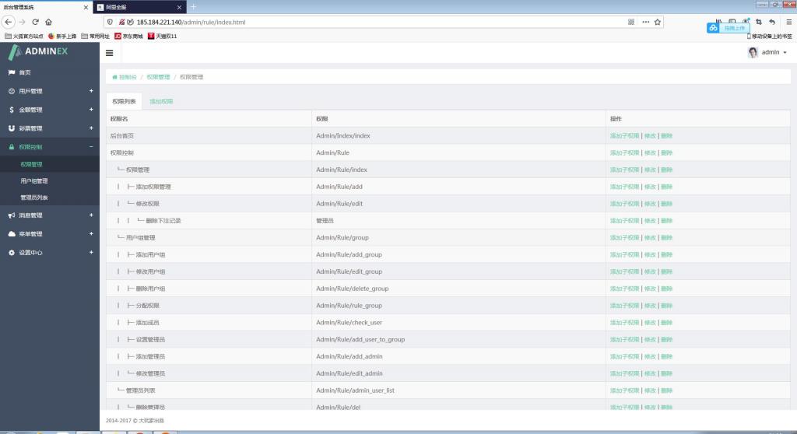Click the flag icon beside 首页
Image resolution: width=797 pixels, height=434 pixels.
pos(12,72)
